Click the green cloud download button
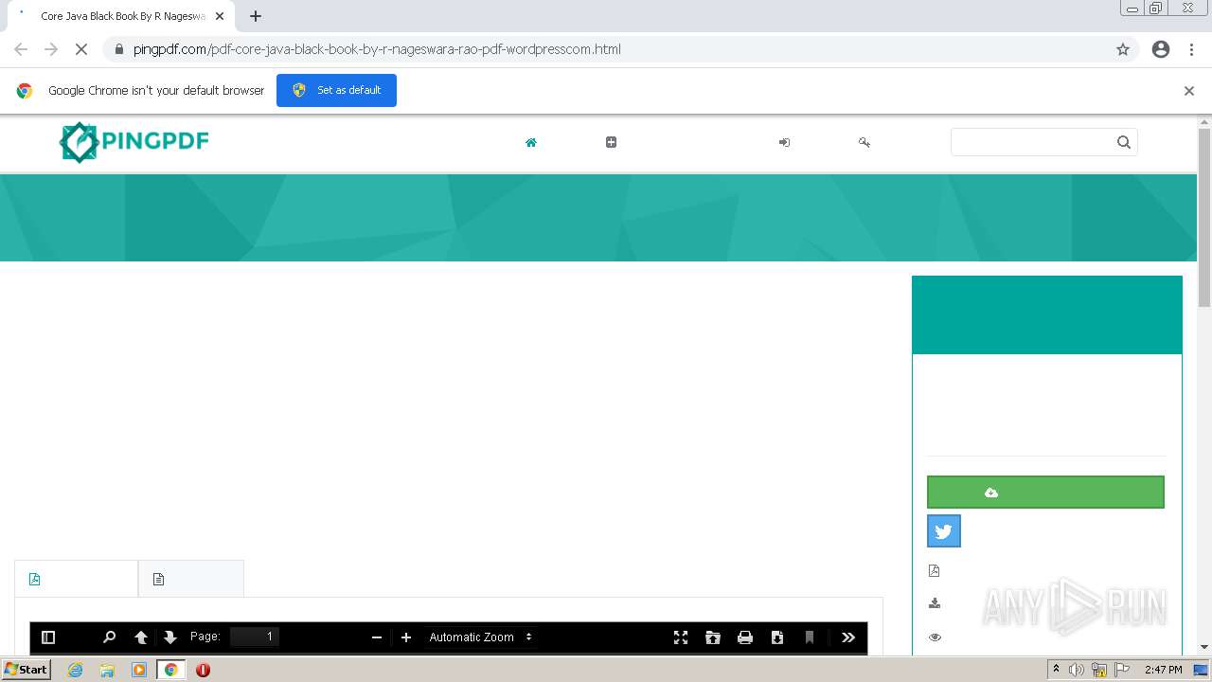This screenshot has height=682, width=1212. pyautogui.click(x=1045, y=493)
